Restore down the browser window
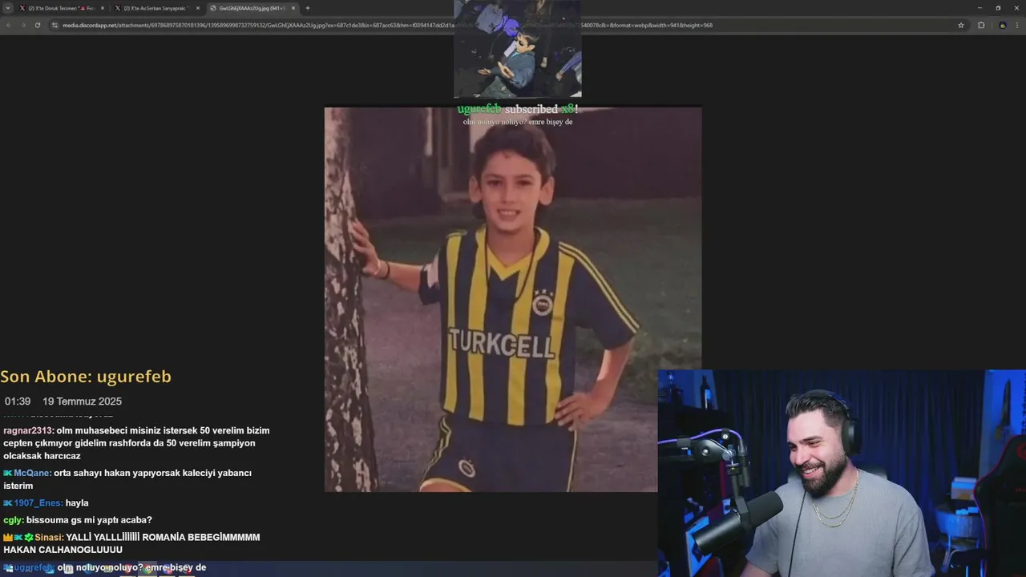The image size is (1026, 577). 998,8
